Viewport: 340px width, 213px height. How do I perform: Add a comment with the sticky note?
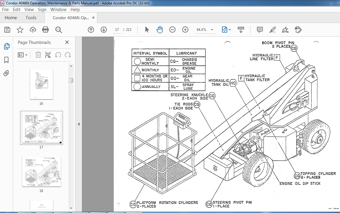click(x=260, y=30)
